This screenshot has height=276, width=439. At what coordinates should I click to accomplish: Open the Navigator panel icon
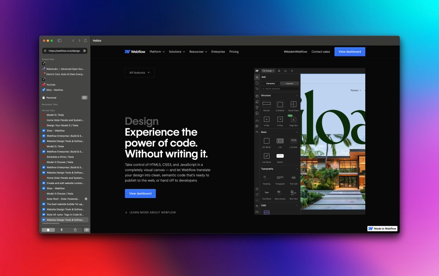257,89
